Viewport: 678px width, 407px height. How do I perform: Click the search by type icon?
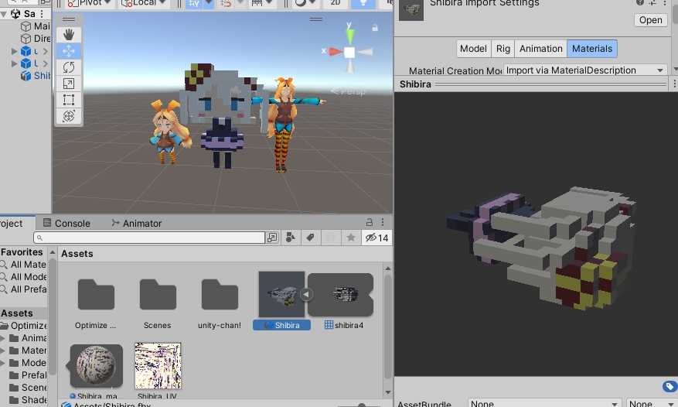(291, 238)
